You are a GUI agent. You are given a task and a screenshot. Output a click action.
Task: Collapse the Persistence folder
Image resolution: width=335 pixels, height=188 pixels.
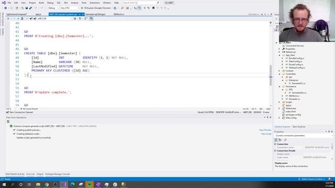click(279, 87)
